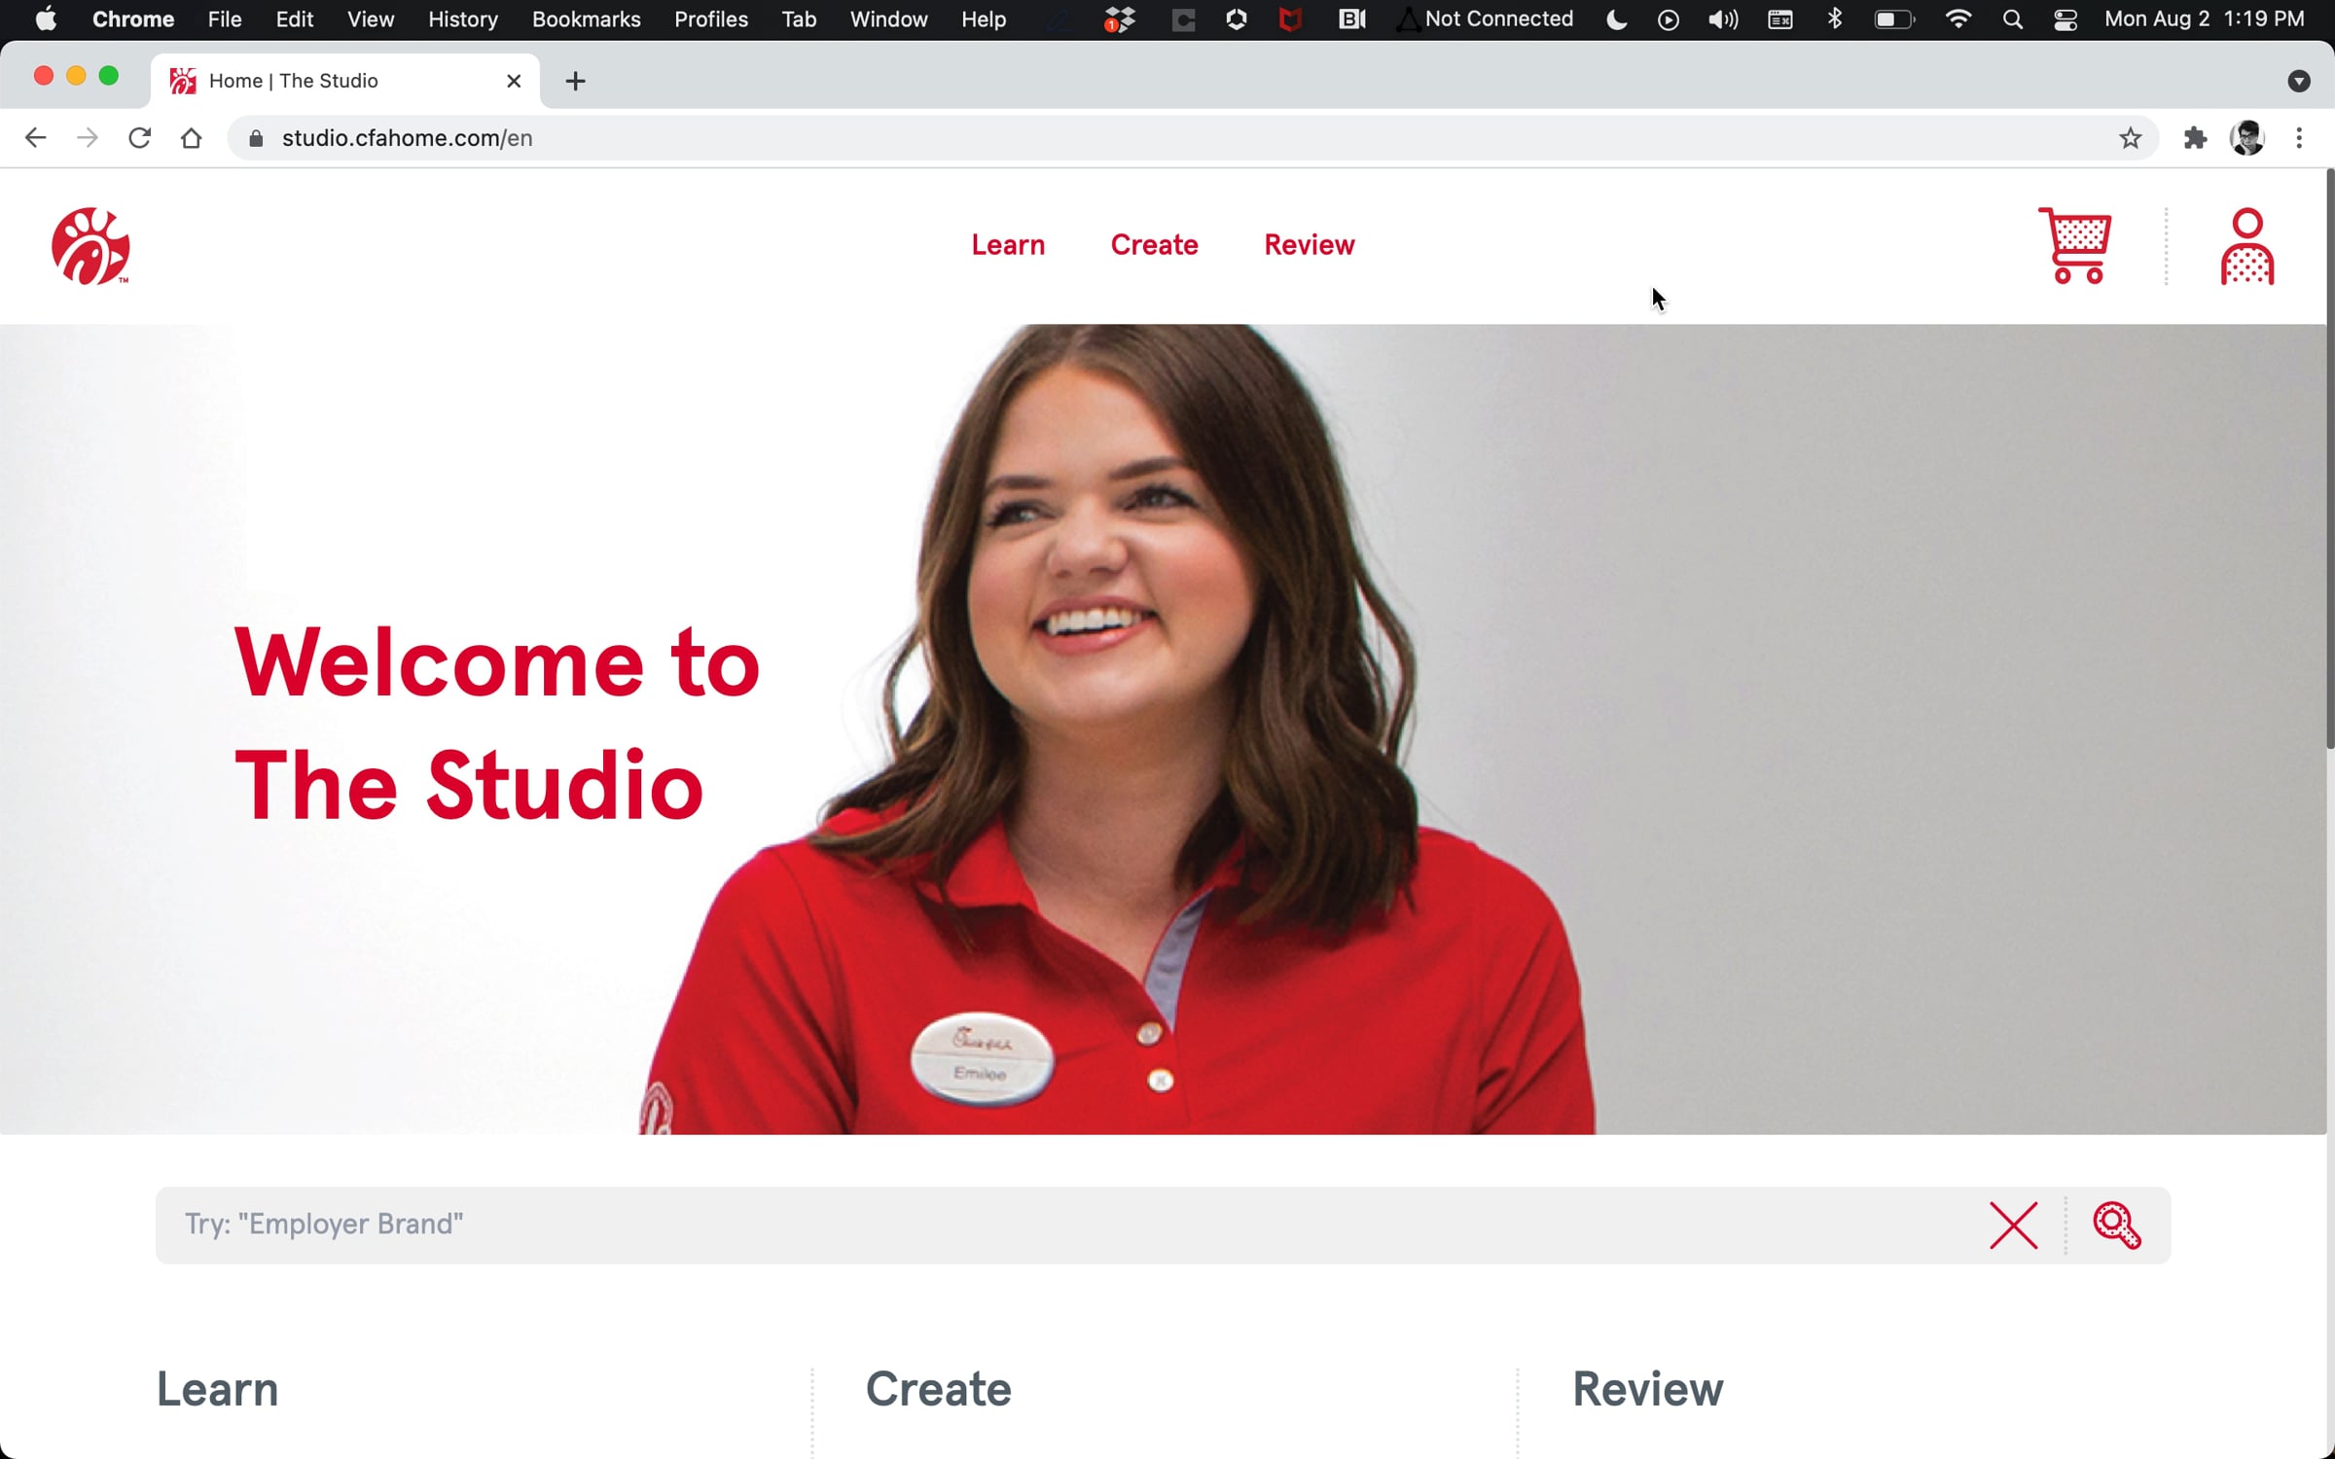The width and height of the screenshot is (2335, 1459).
Task: Open the Chrome tab search dropdown arrow
Action: click(2298, 81)
